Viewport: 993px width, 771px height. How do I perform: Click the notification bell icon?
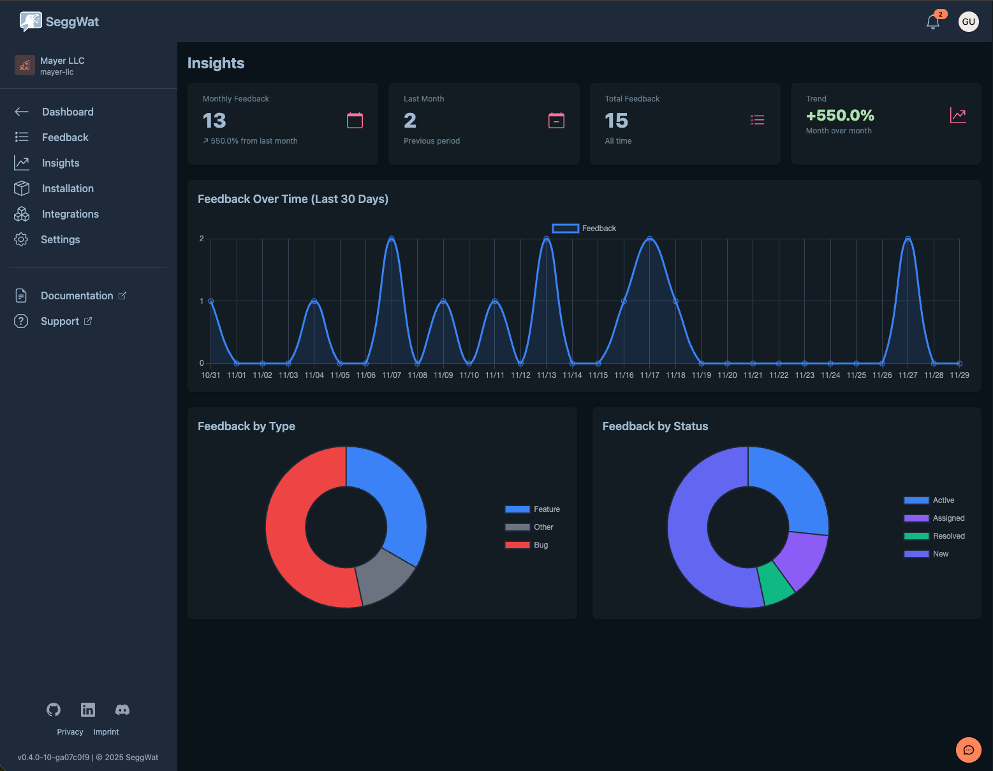[x=932, y=21]
